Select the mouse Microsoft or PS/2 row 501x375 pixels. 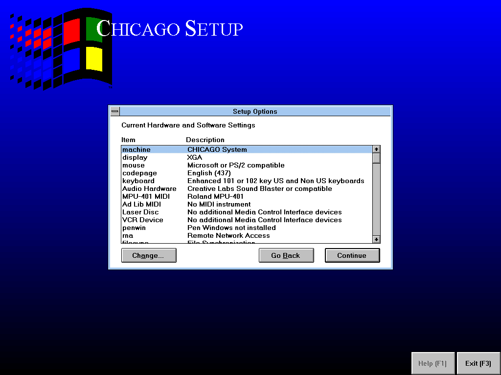(x=247, y=165)
